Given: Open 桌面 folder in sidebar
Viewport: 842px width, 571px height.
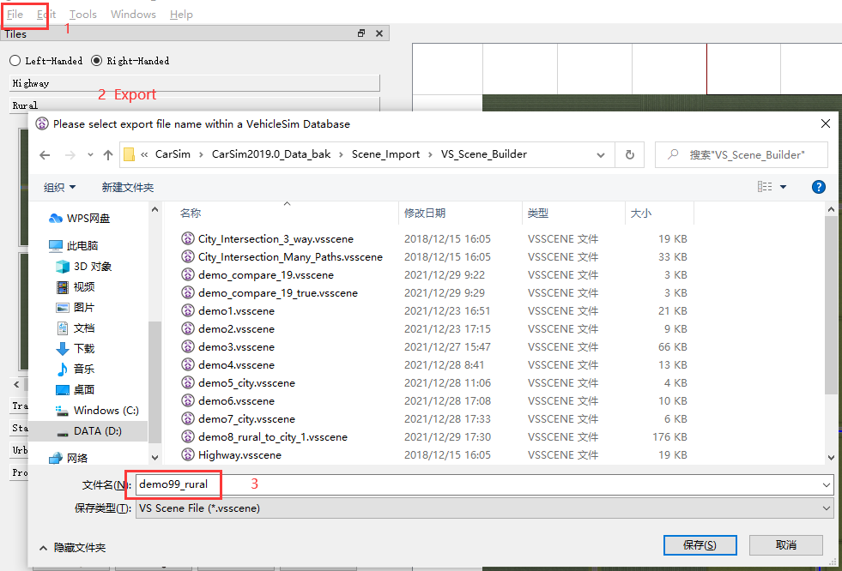Looking at the screenshot, I should tap(76, 390).
